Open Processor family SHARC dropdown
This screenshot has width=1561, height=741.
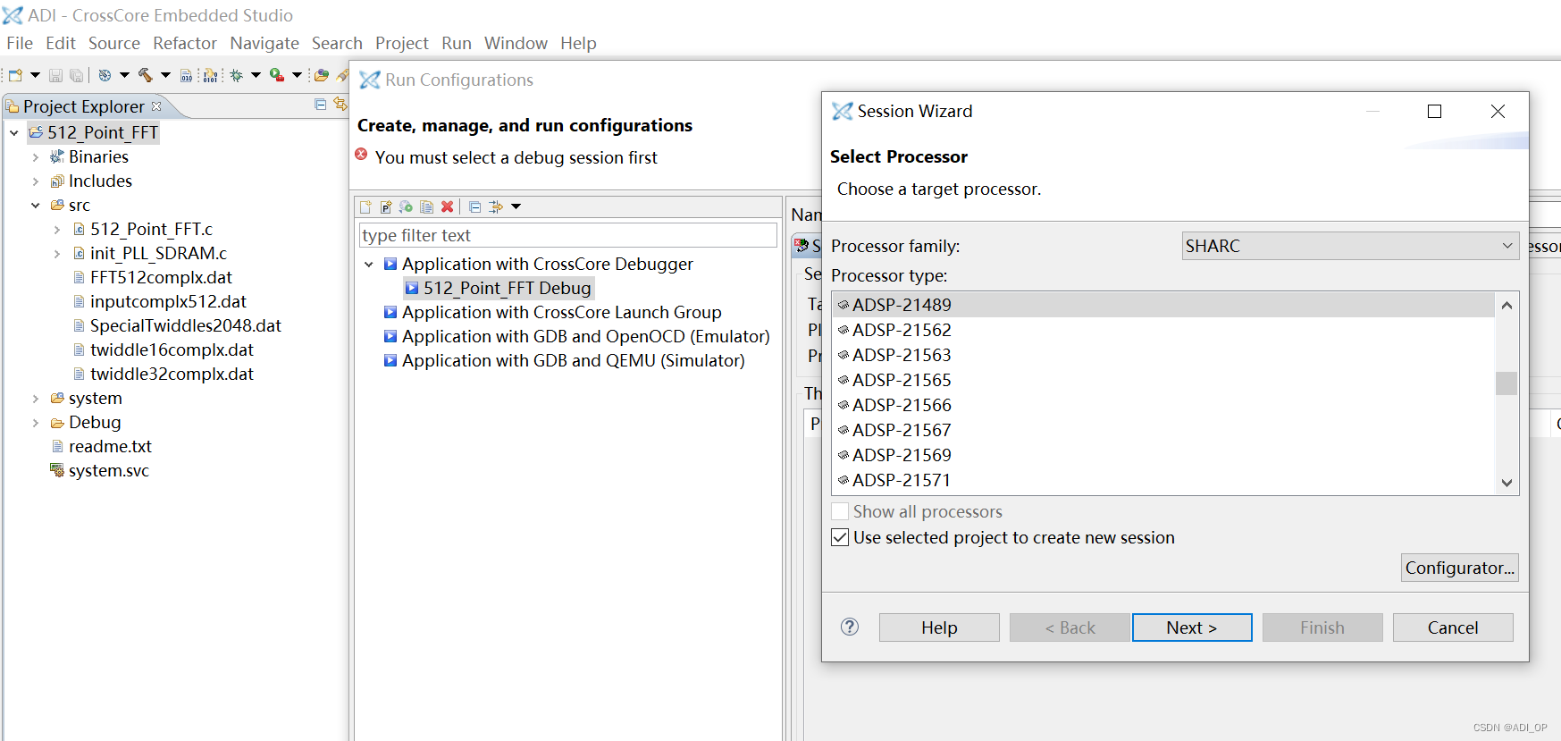tap(1350, 246)
